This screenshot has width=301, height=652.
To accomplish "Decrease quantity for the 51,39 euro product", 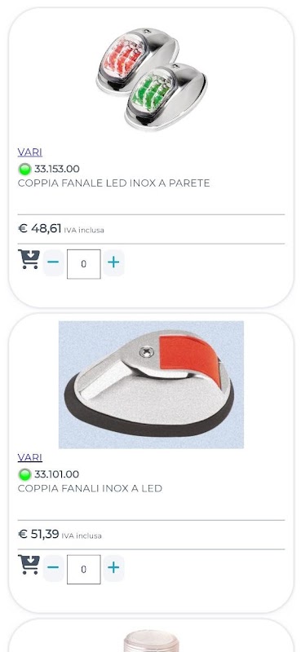I will click(x=53, y=568).
